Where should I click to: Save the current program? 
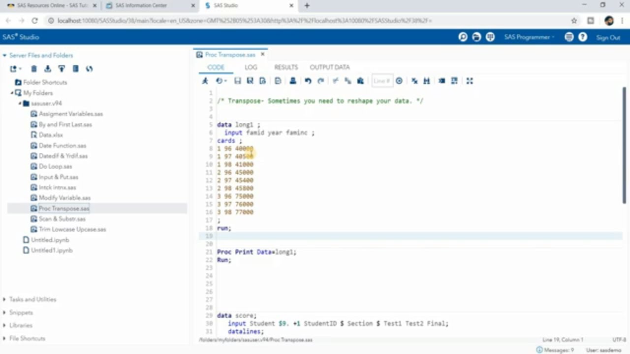237,81
